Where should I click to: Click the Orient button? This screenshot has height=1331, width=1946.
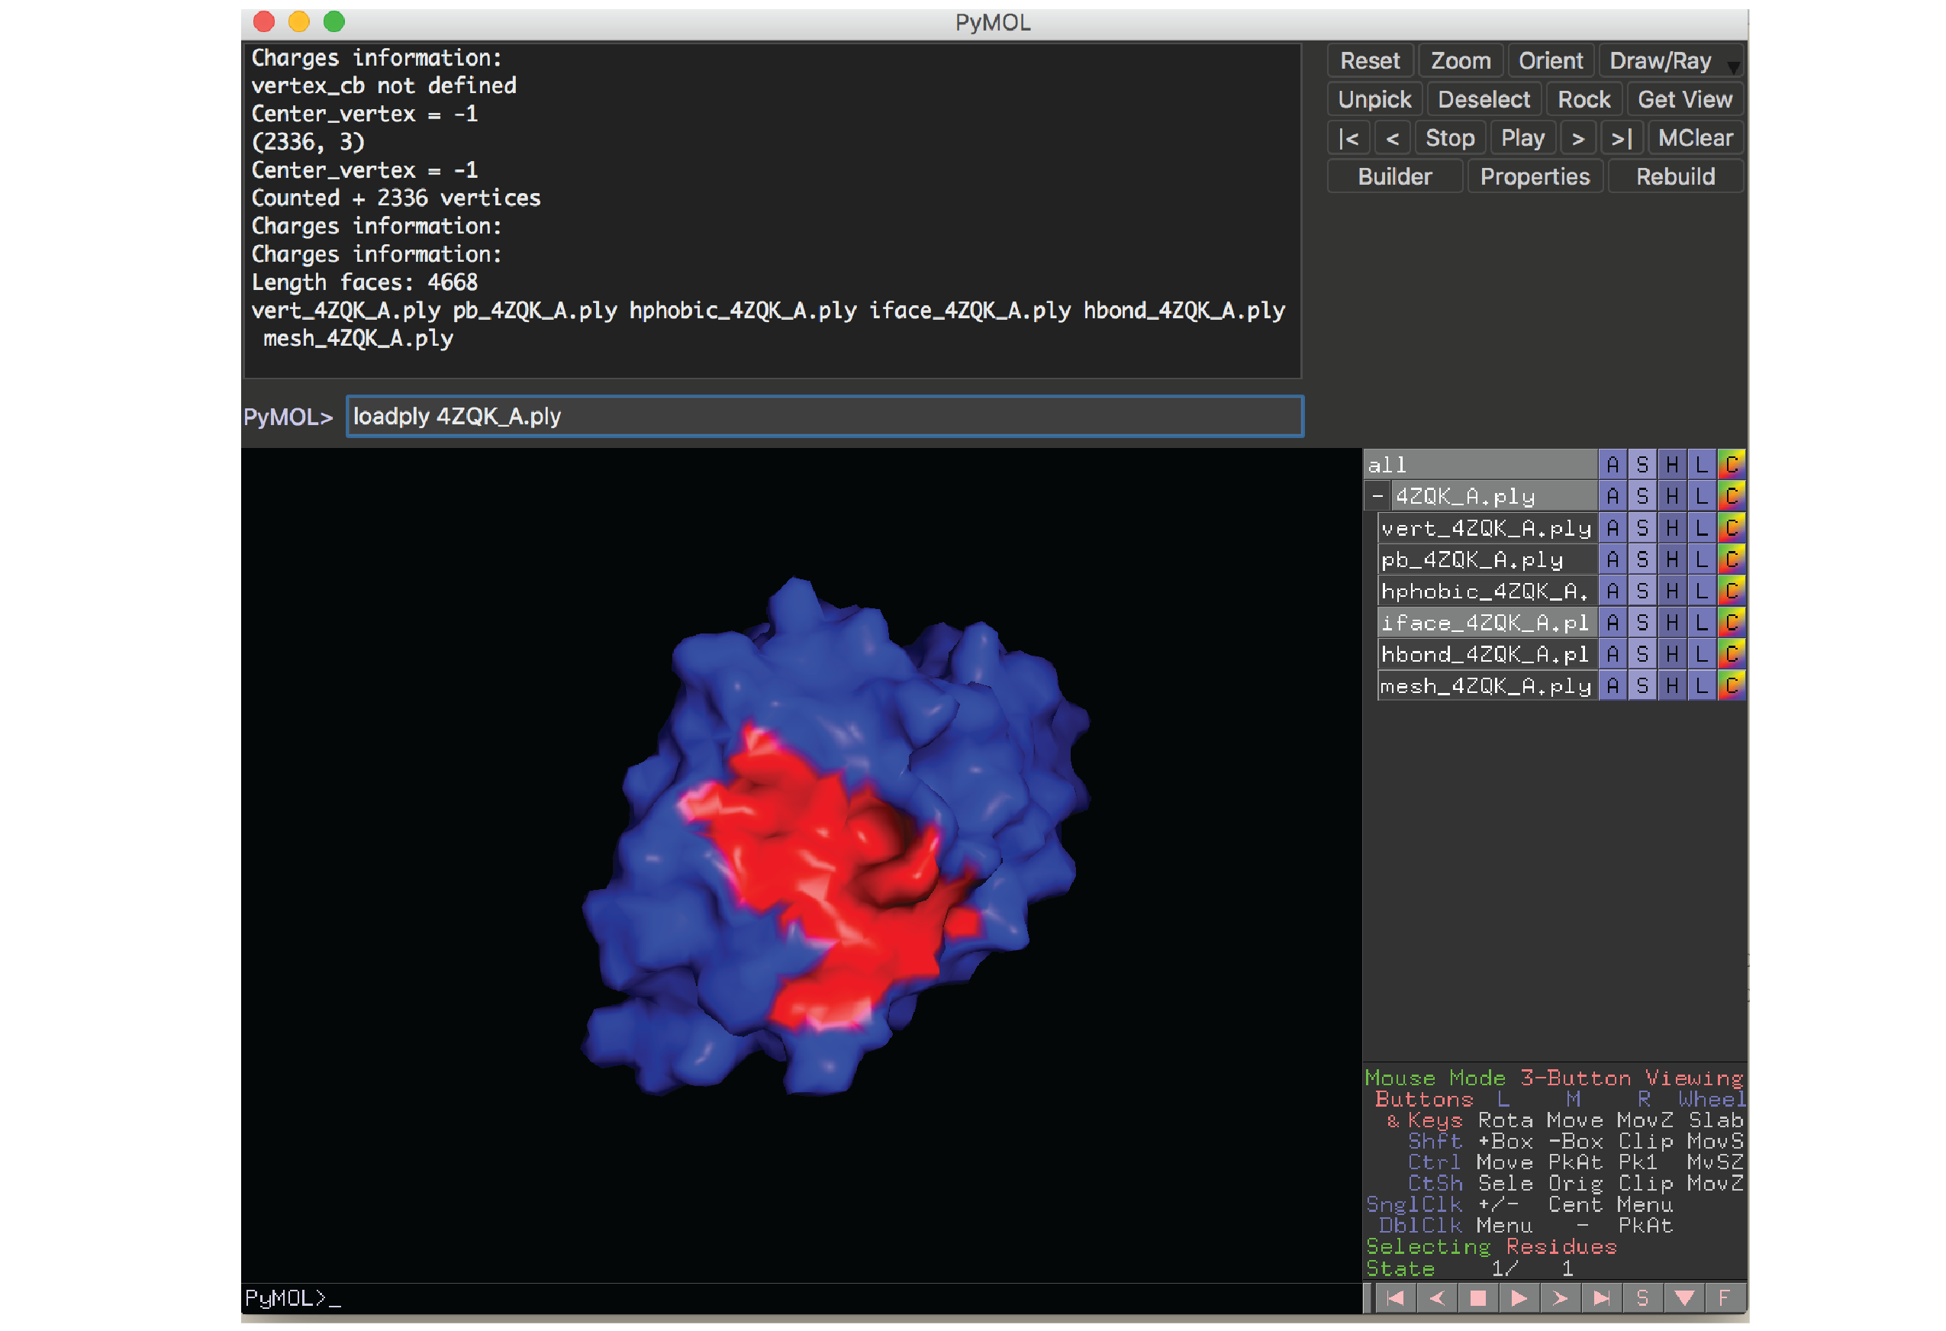pos(1550,60)
